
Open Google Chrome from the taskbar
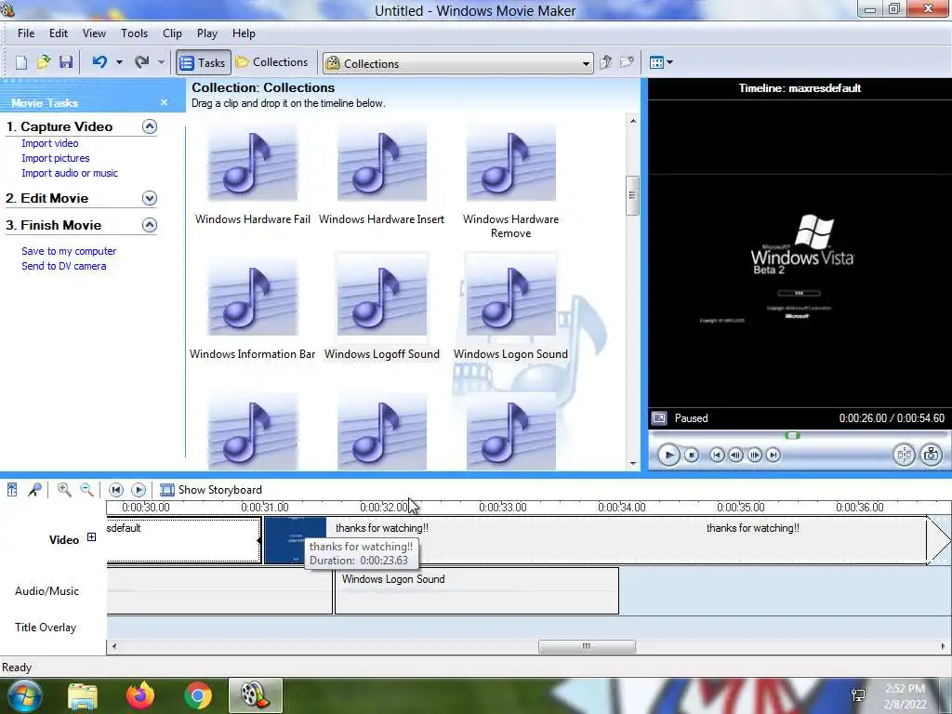point(198,695)
